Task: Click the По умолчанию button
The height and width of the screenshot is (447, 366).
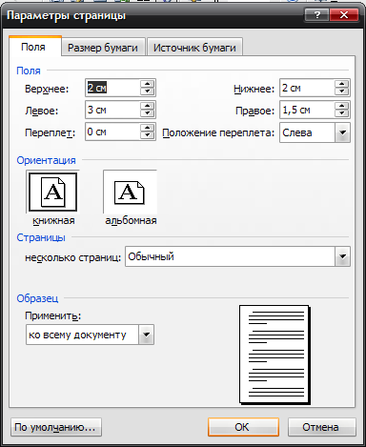Action: pos(56,427)
